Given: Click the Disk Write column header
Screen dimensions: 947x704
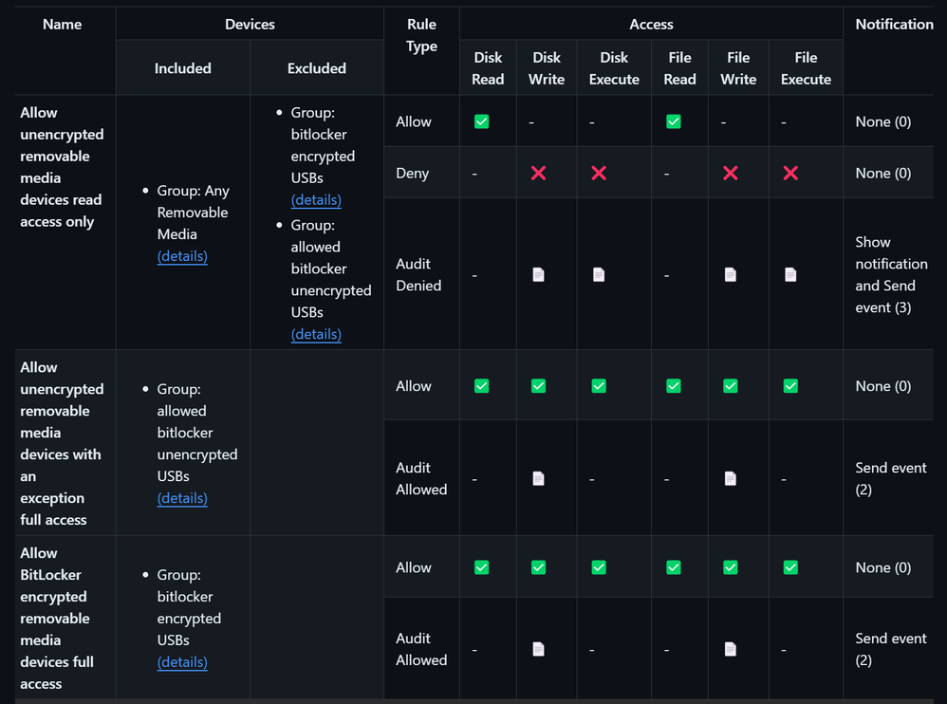Looking at the screenshot, I should (x=547, y=68).
